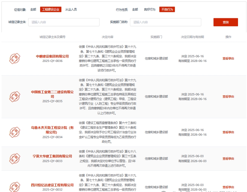Click 查看事由 for record 2025-QY-0035
The height and width of the screenshot is (192, 247).
point(228,97)
